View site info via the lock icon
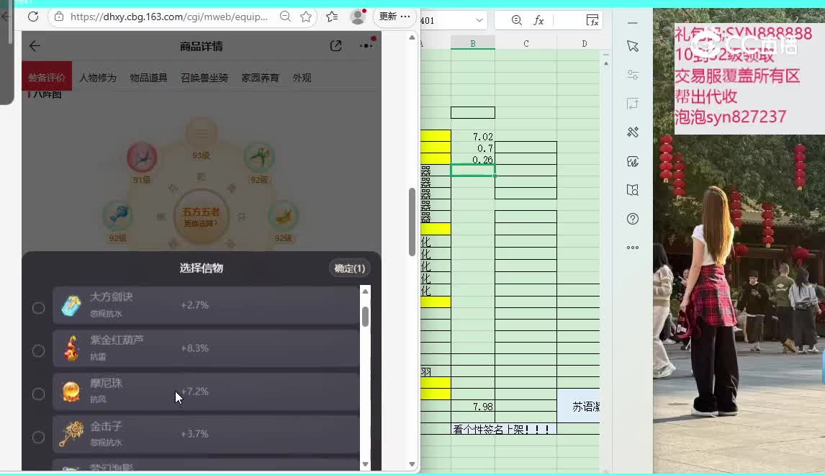Viewport: 825px width, 475px height. pyautogui.click(x=59, y=17)
